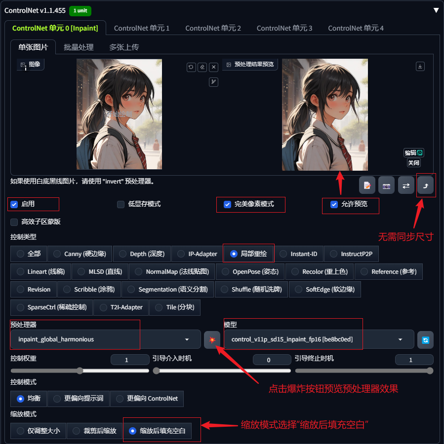This screenshot has height=444, width=444.
Task: Select Segmentation (语义分割) control type
Action: coord(167,290)
